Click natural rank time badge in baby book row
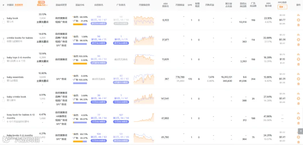The image size is (303, 145). pos(99,23)
